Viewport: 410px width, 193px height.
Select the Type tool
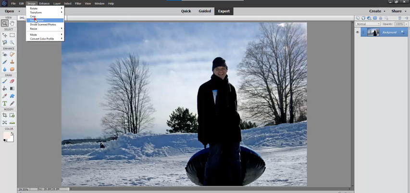(x=4, y=103)
